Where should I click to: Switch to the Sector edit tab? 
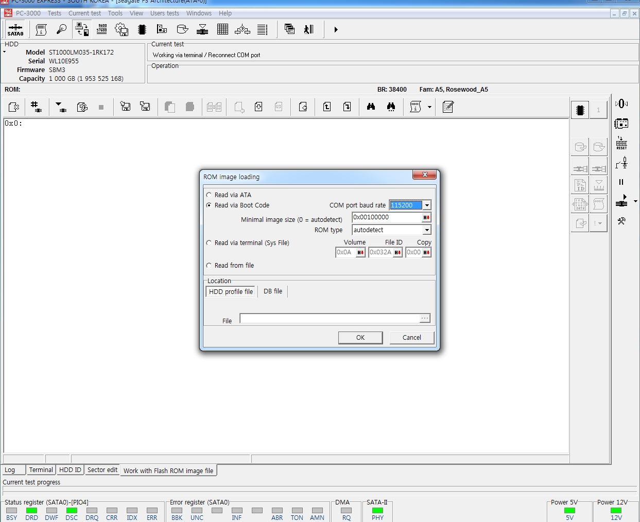pyautogui.click(x=102, y=470)
